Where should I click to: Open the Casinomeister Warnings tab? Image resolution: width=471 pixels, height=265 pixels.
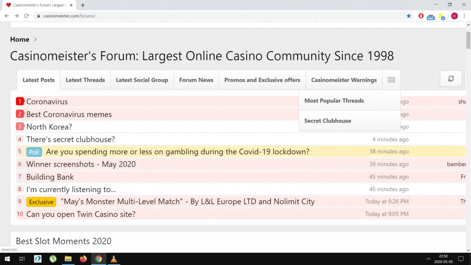pyautogui.click(x=344, y=80)
